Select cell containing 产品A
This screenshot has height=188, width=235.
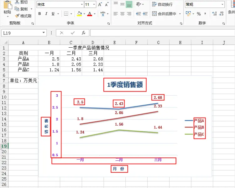point(23,59)
